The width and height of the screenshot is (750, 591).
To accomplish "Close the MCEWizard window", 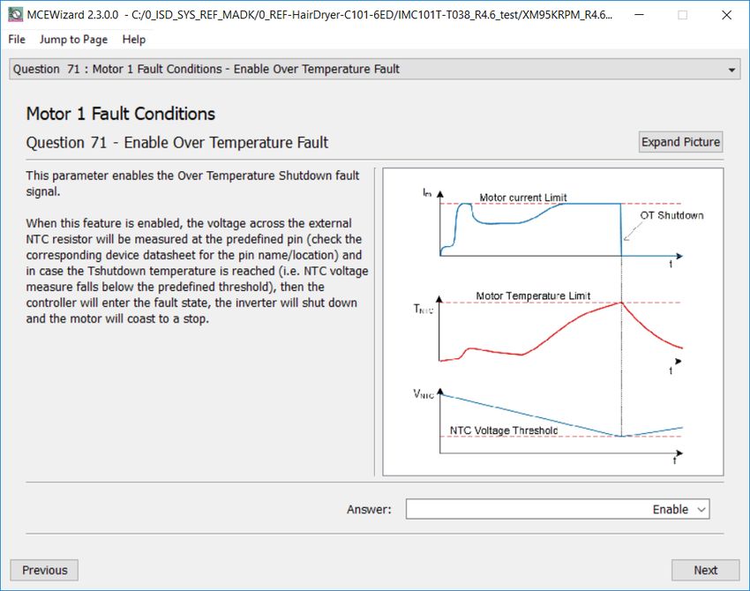I will (726, 15).
